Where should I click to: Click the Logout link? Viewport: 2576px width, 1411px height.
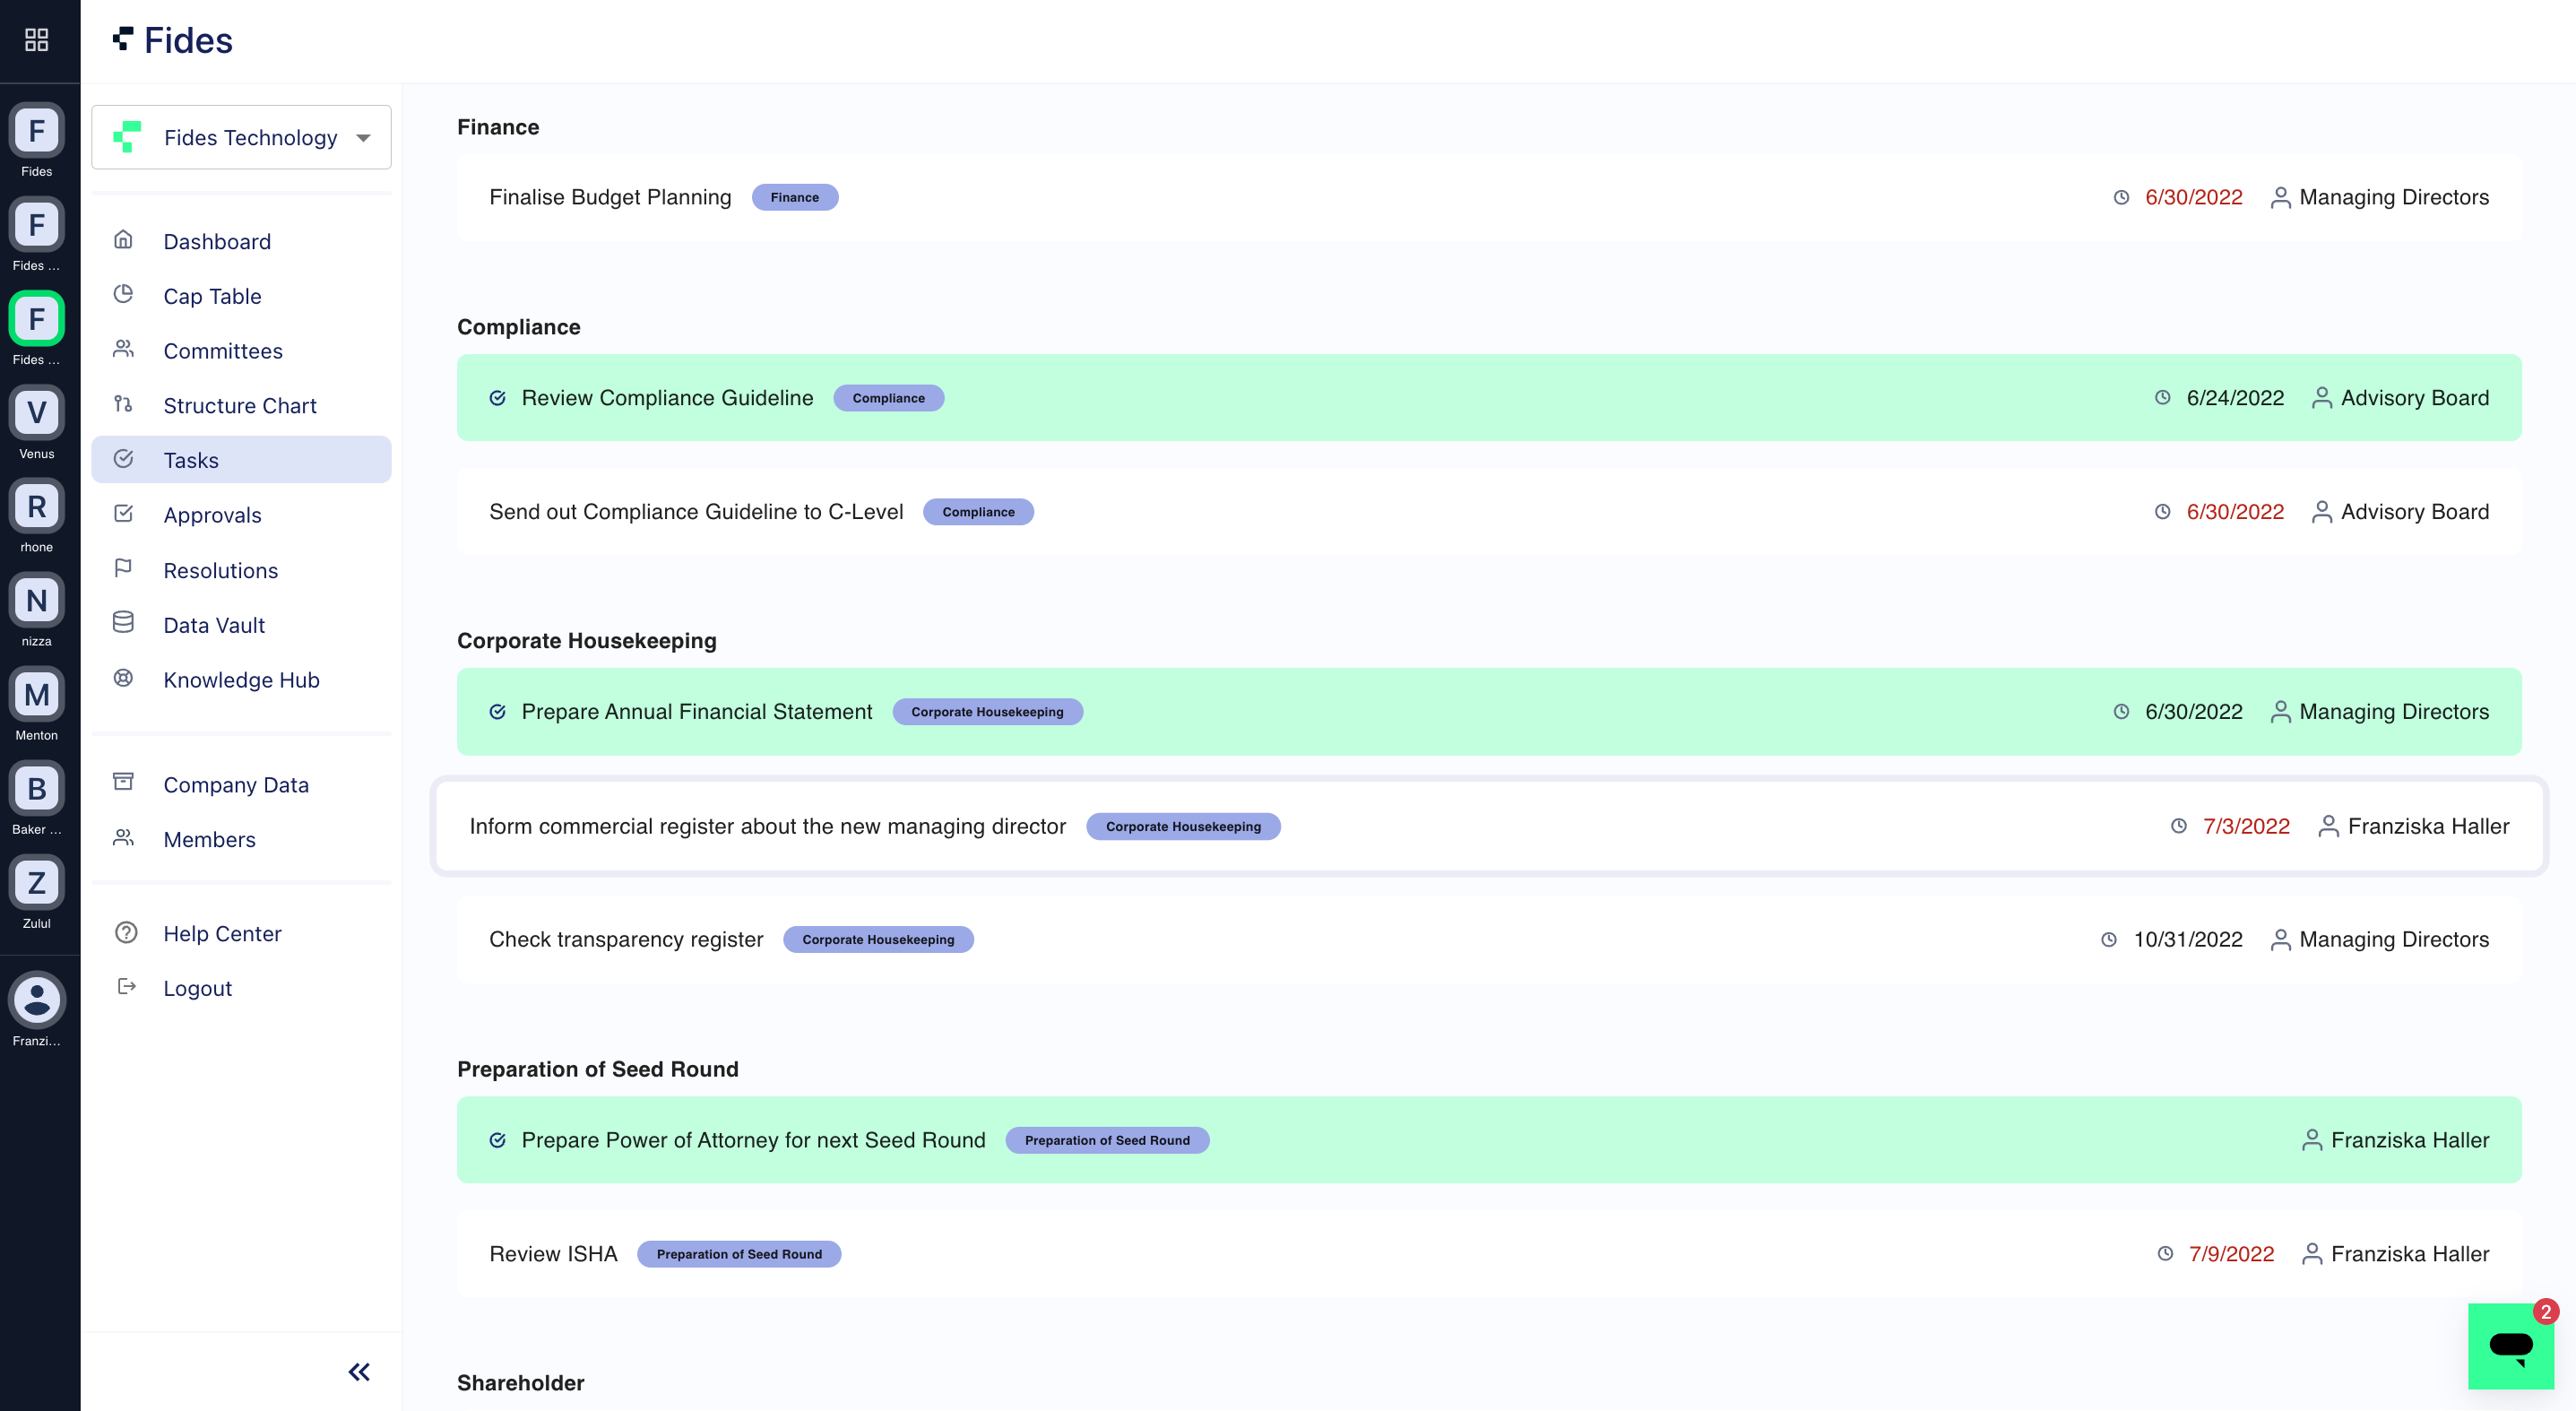click(197, 988)
